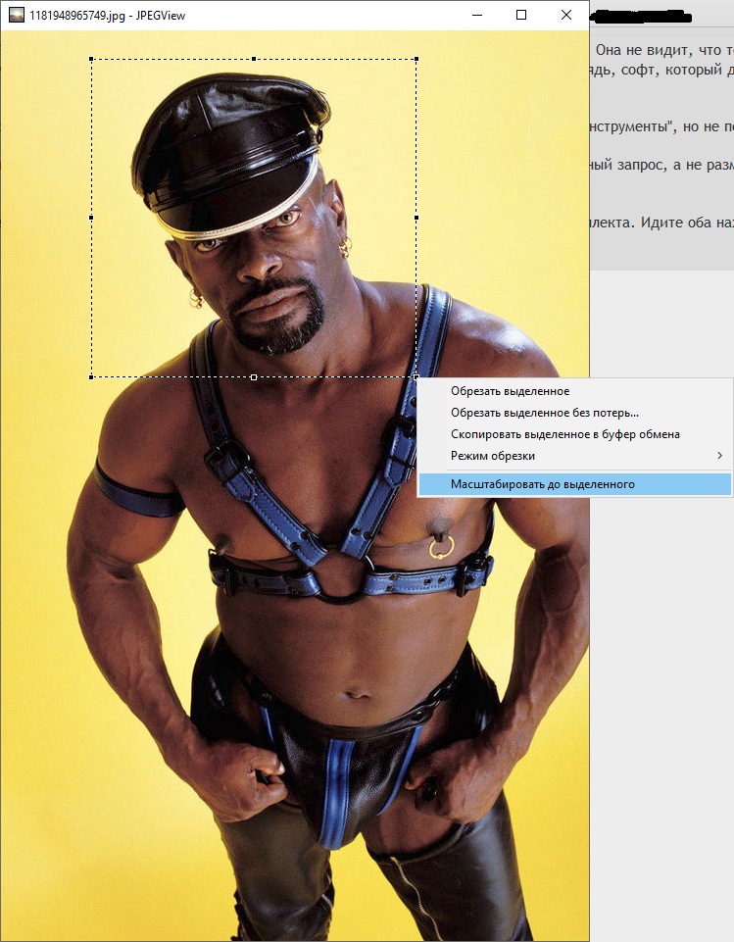Maximize the JPEGView window
This screenshot has height=942, width=734.
pyautogui.click(x=521, y=15)
